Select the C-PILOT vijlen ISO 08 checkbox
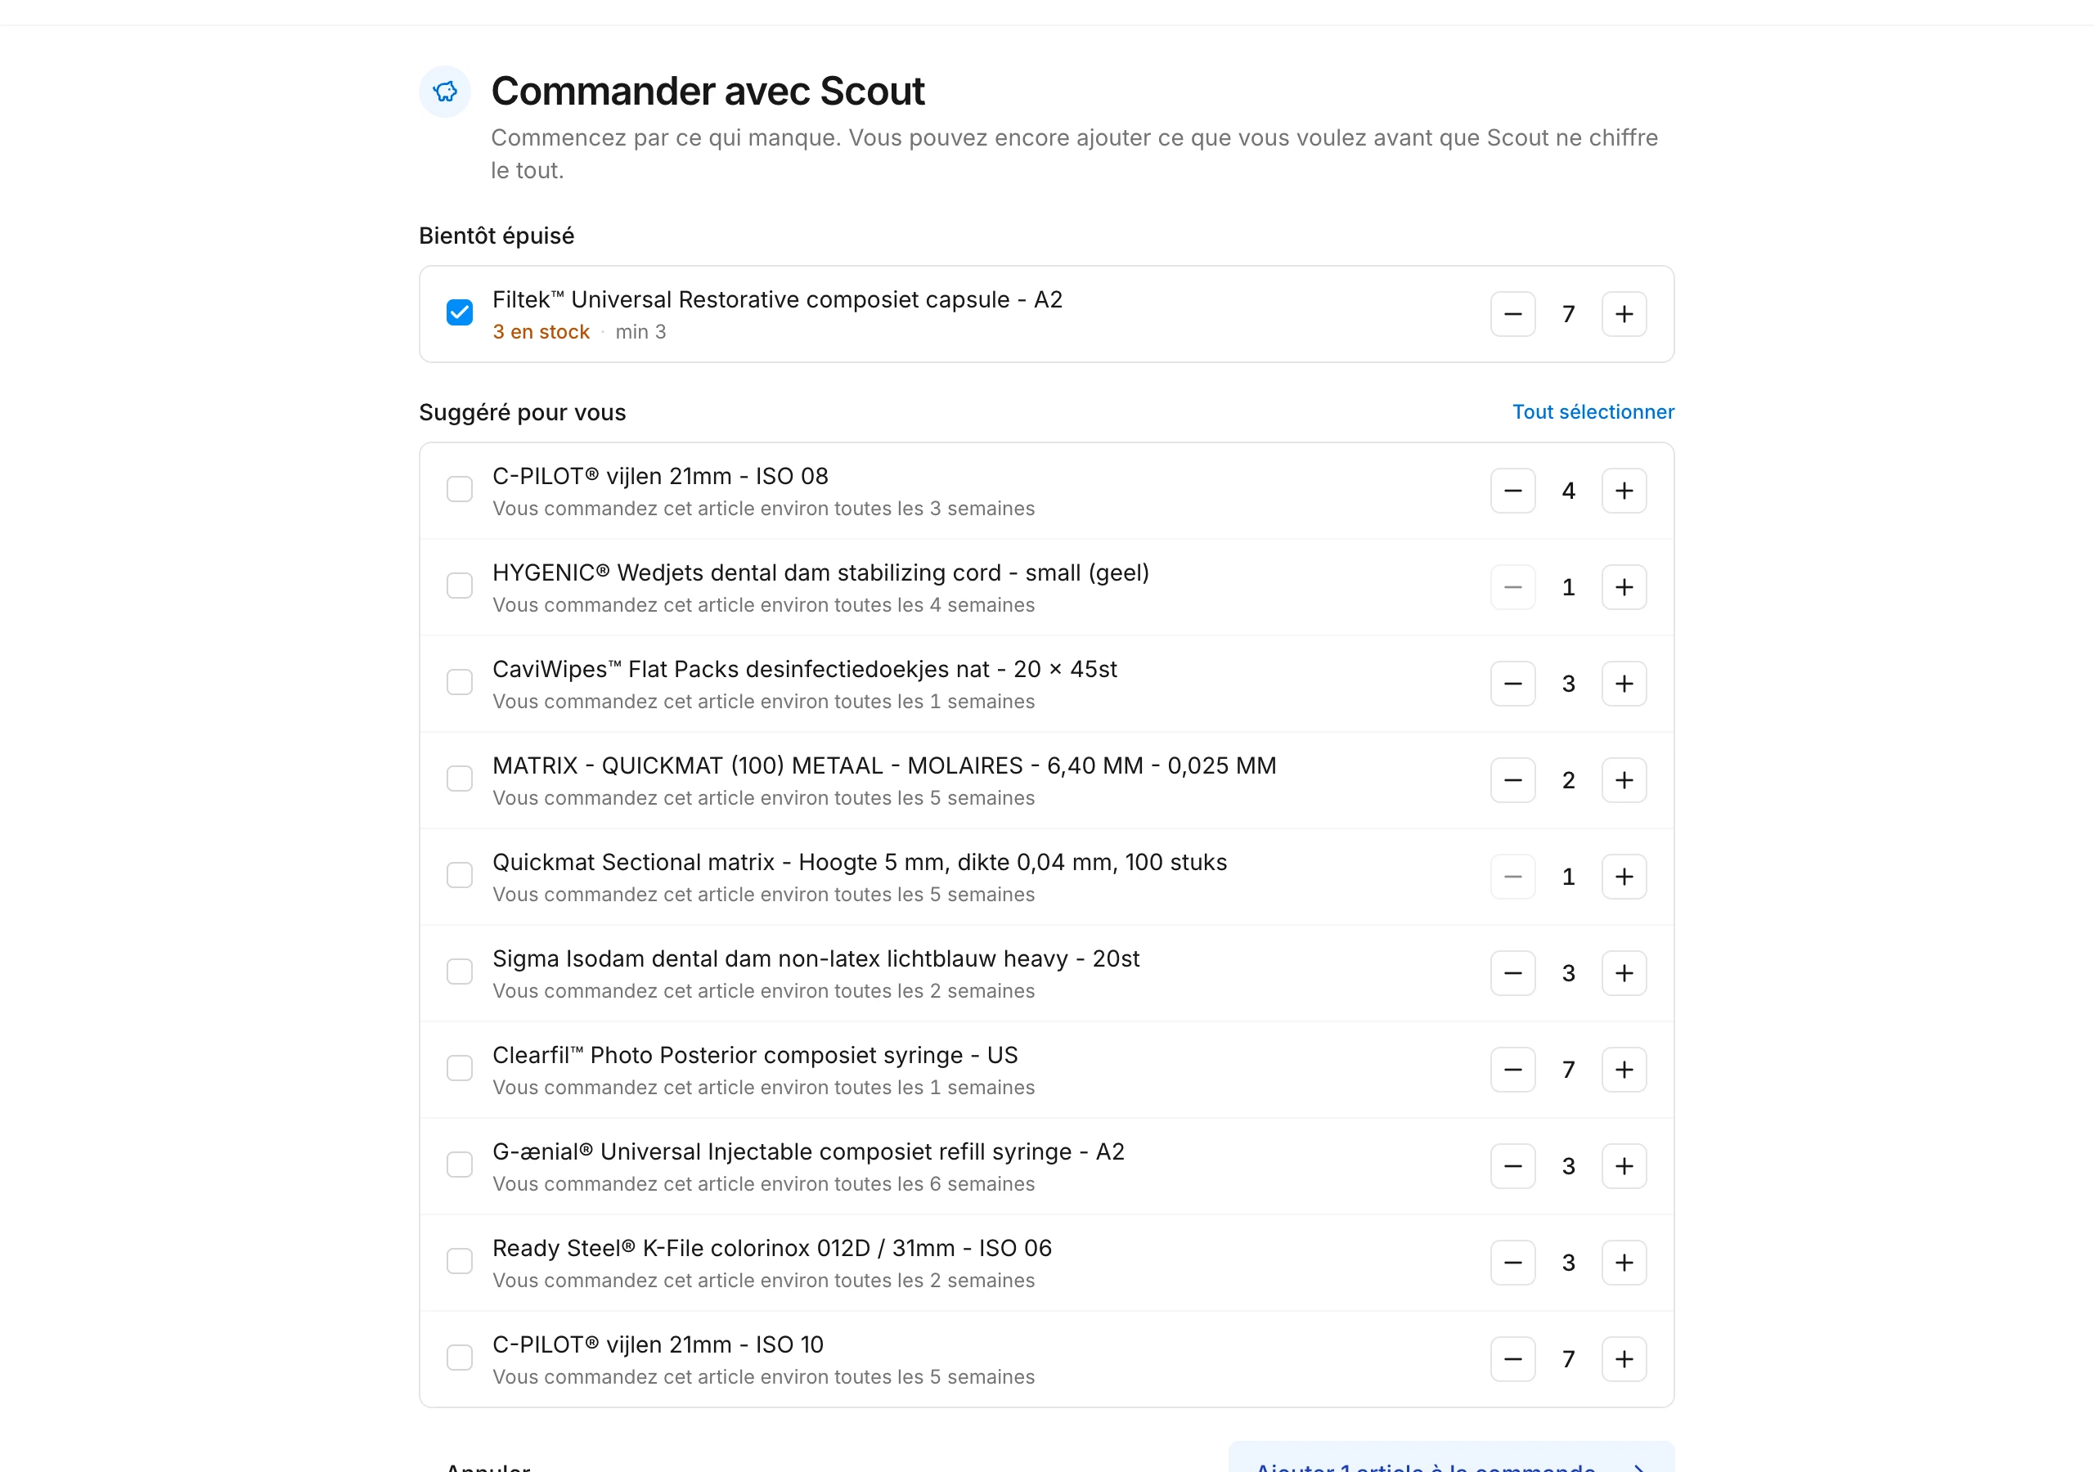 click(x=460, y=490)
